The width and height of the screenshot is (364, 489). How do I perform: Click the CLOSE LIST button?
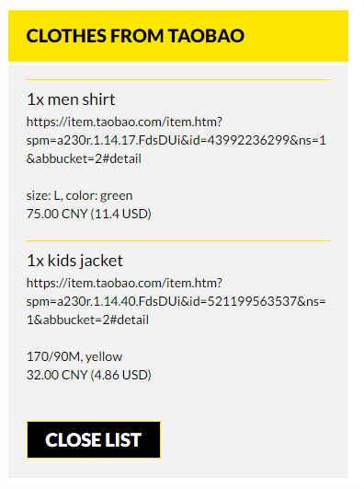coord(94,439)
